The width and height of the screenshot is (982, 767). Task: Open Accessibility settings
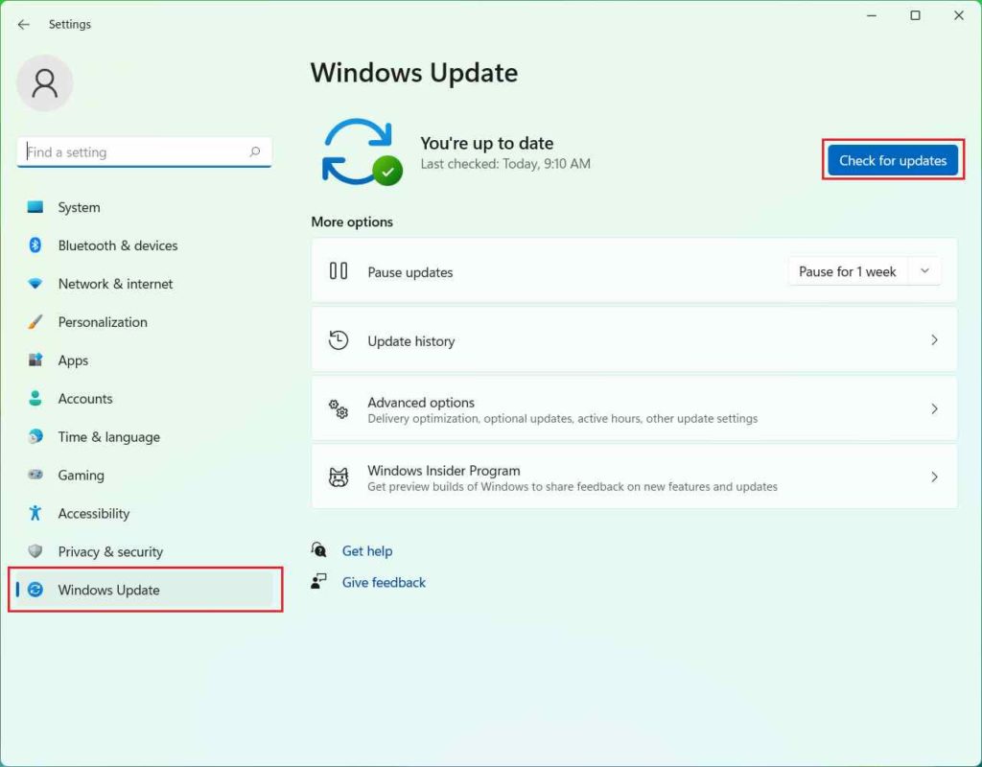[145, 513]
